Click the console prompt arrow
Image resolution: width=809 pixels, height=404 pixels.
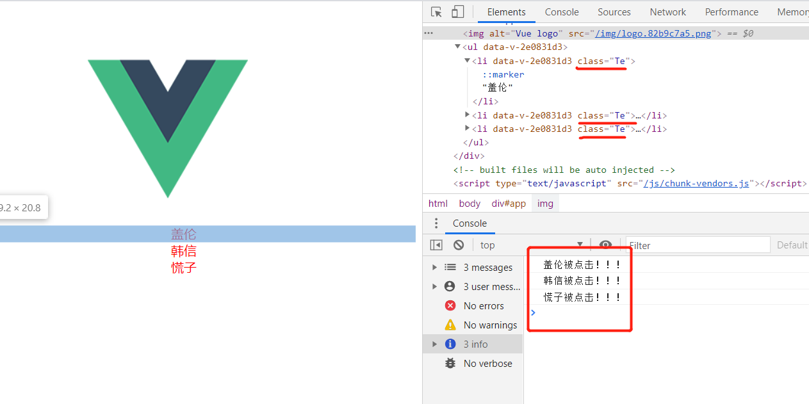click(534, 312)
